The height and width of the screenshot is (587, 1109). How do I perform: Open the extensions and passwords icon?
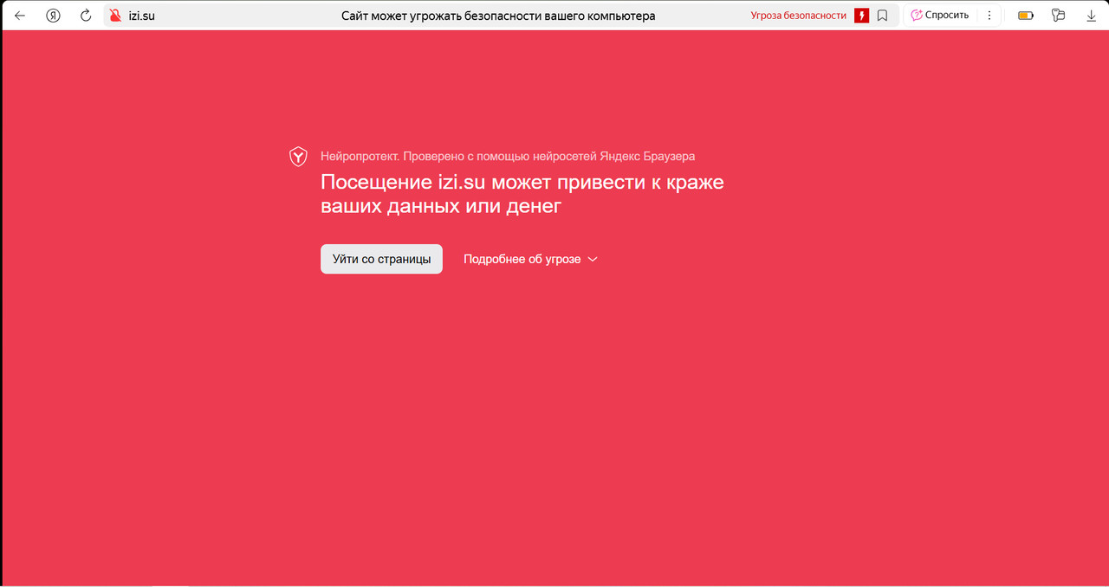click(1058, 16)
